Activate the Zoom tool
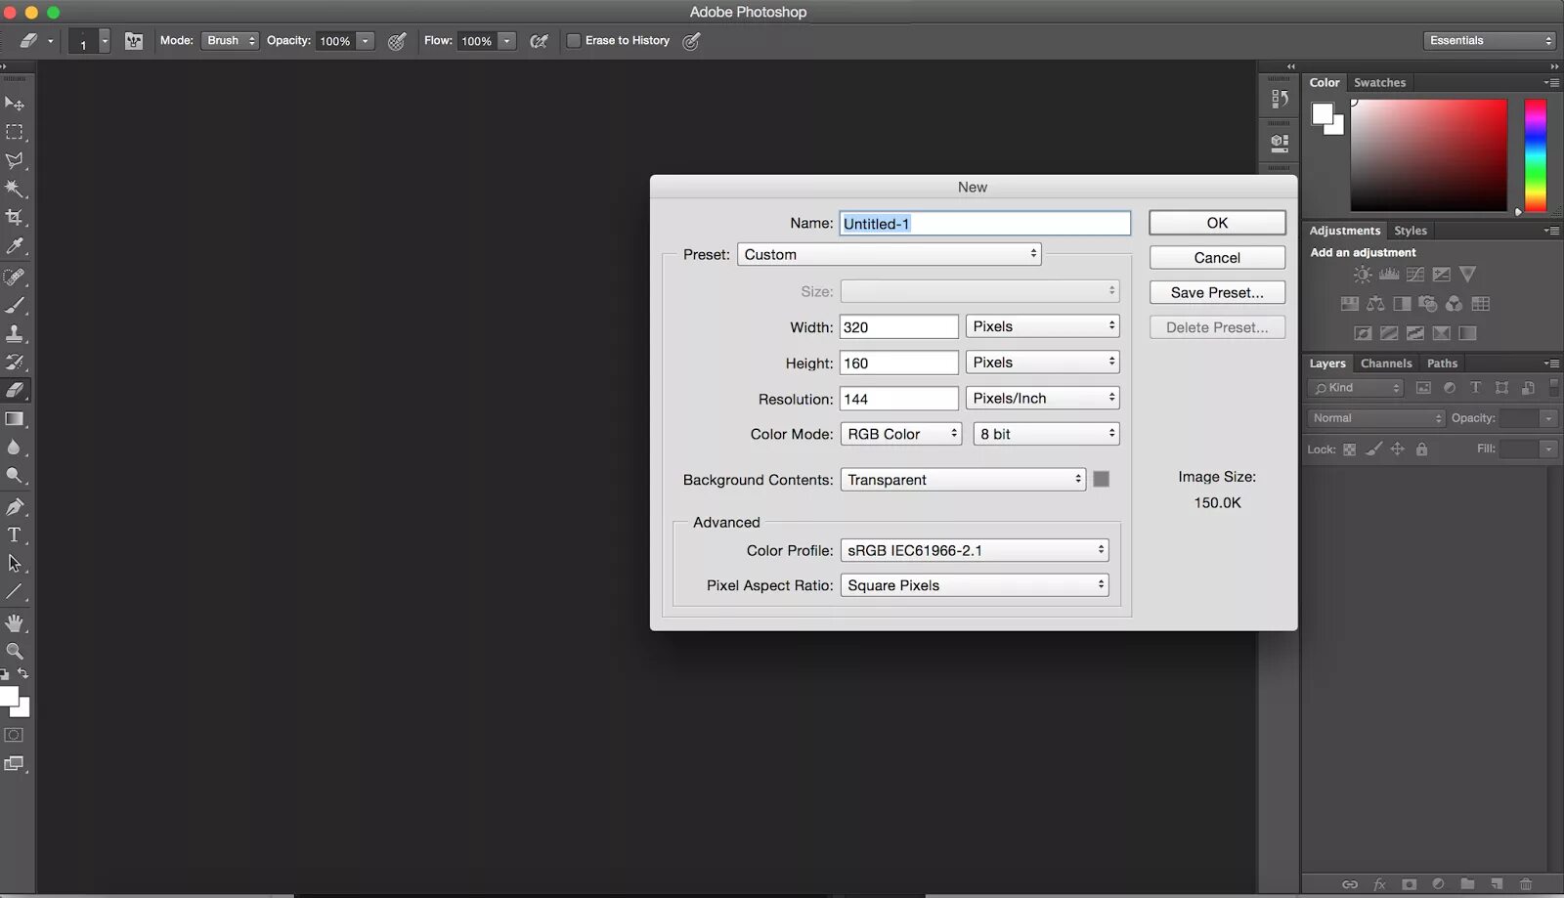Screen dimensions: 1564x898 15,651
